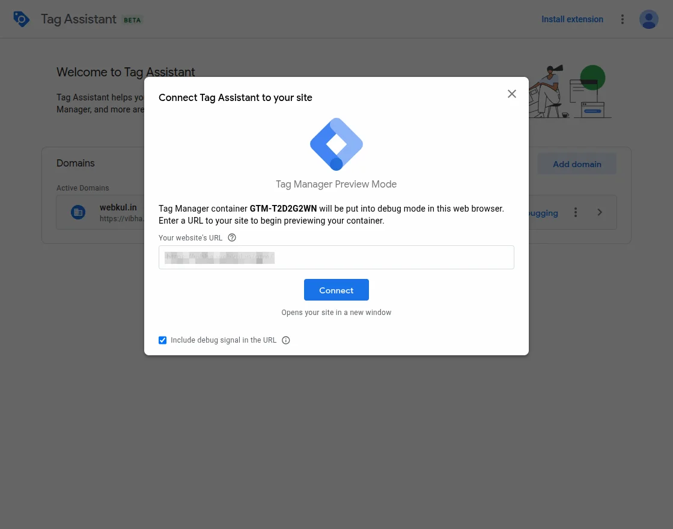Viewport: 673px width, 529px height.
Task: Click the Tag Assistant logo icon
Action: [22, 19]
